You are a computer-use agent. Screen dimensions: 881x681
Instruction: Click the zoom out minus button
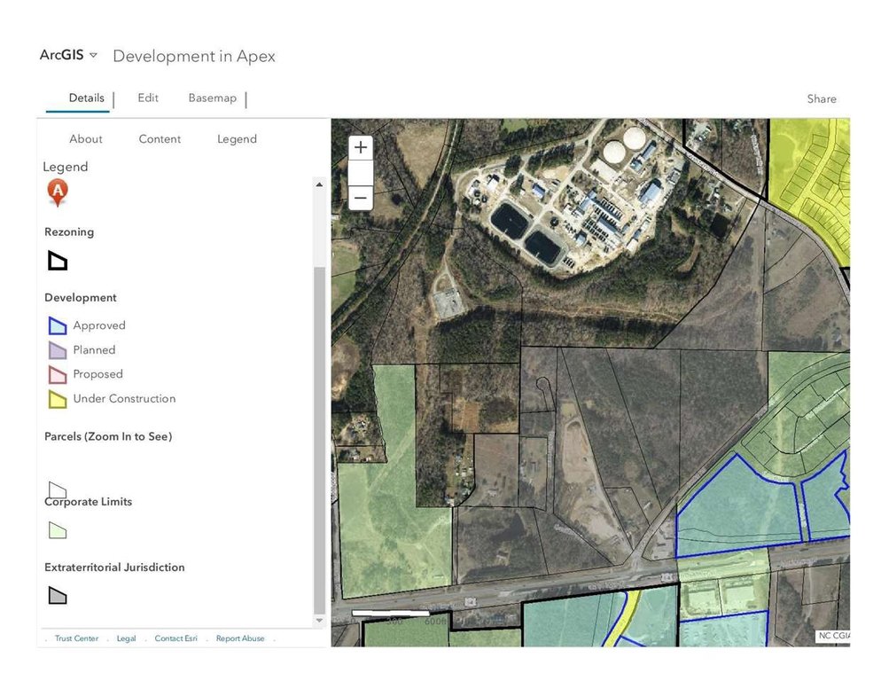(x=361, y=198)
